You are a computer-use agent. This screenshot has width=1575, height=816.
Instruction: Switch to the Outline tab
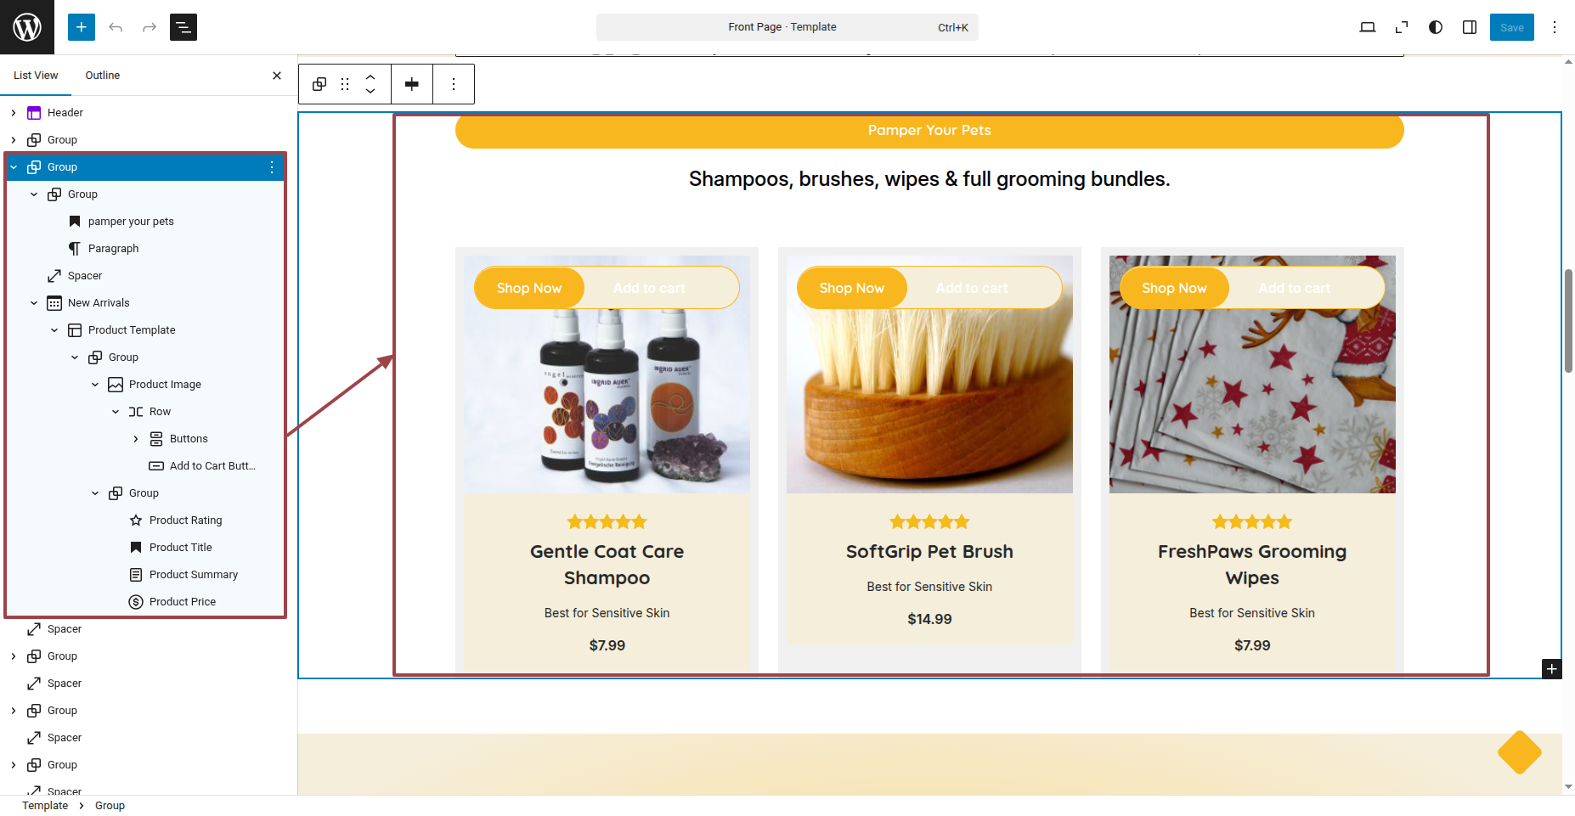click(x=103, y=76)
